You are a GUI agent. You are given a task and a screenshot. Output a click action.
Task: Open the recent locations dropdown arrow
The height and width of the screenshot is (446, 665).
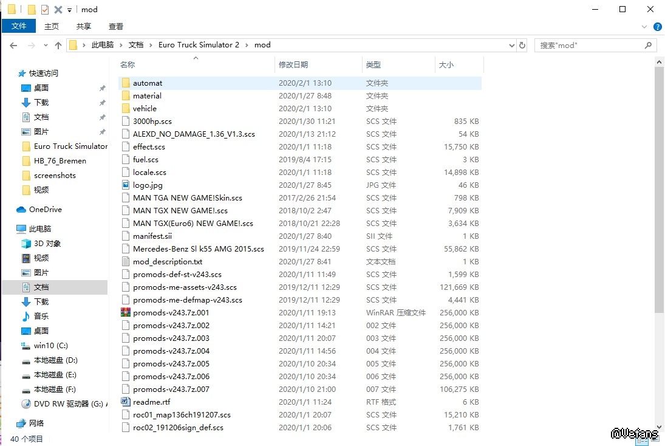point(46,46)
